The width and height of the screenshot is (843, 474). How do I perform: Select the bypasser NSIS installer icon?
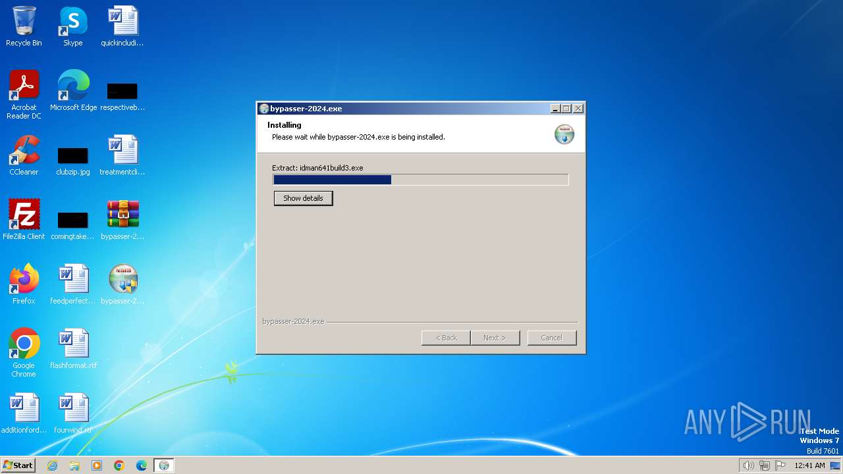coord(122,284)
